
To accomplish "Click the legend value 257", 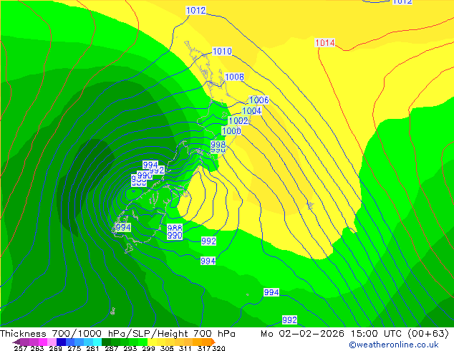I will [20, 348].
